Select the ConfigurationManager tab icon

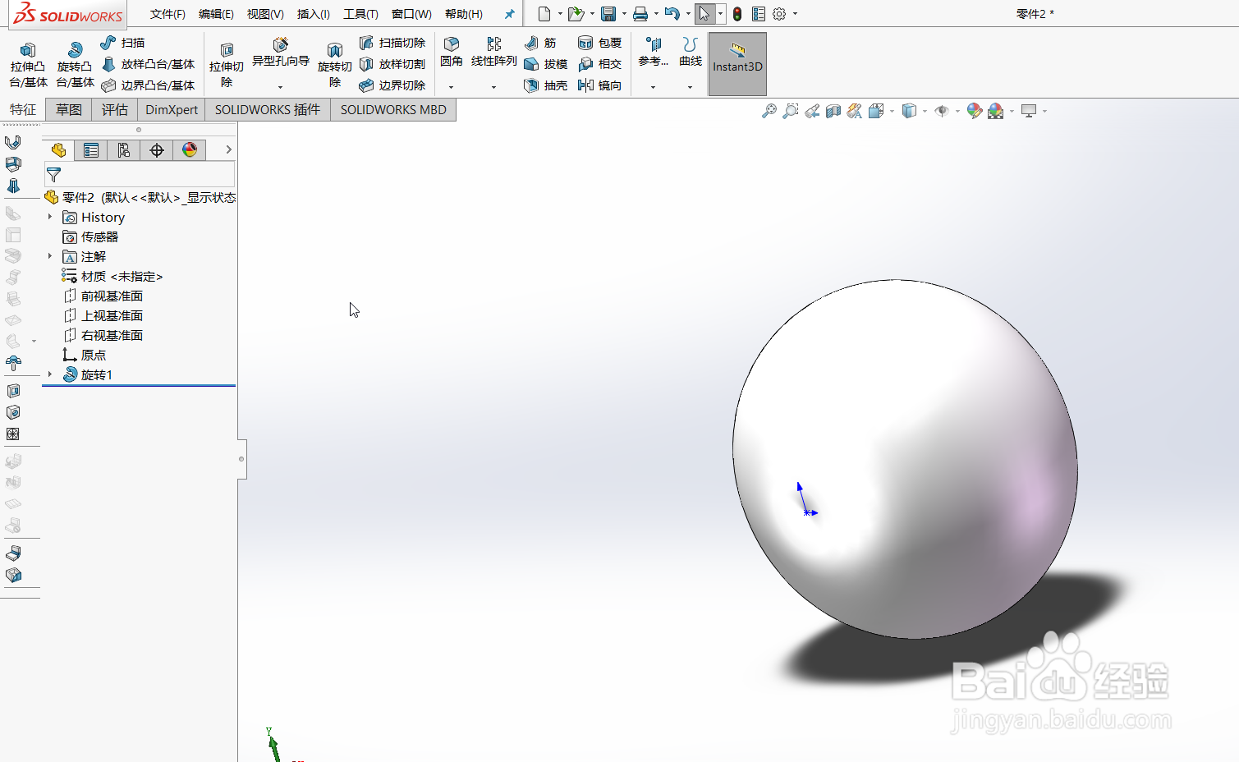point(124,149)
